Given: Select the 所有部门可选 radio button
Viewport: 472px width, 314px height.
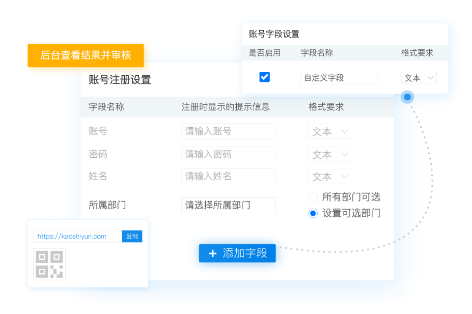Looking at the screenshot, I should click(x=313, y=197).
